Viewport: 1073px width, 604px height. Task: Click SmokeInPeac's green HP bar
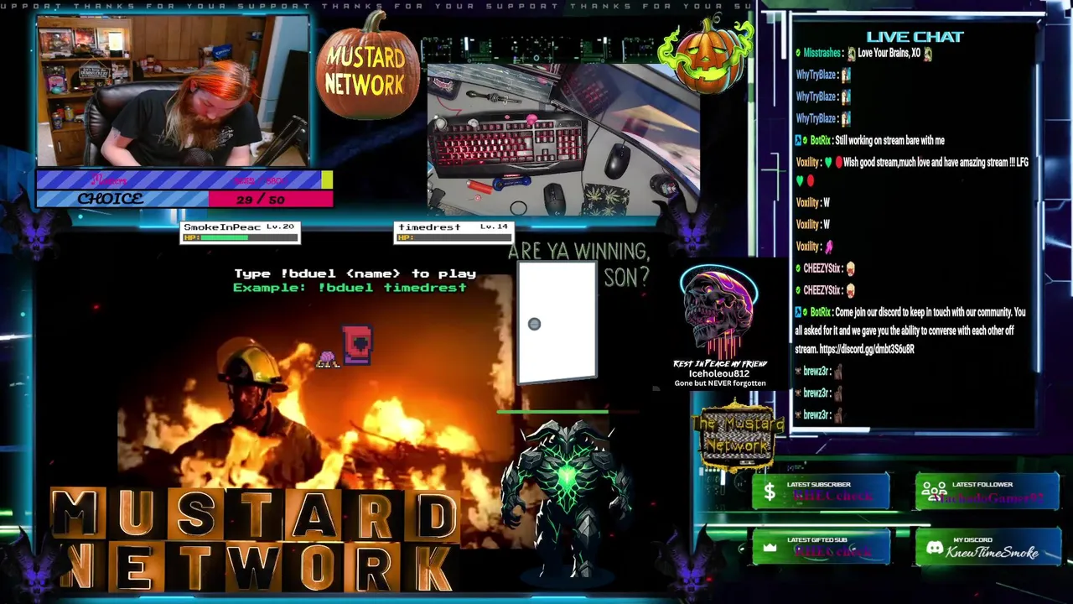(x=224, y=237)
